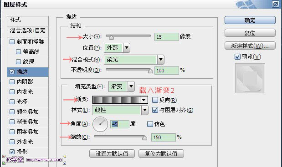Click the gradient preview swatch
This screenshot has height=167, width=282.
tap(117, 100)
